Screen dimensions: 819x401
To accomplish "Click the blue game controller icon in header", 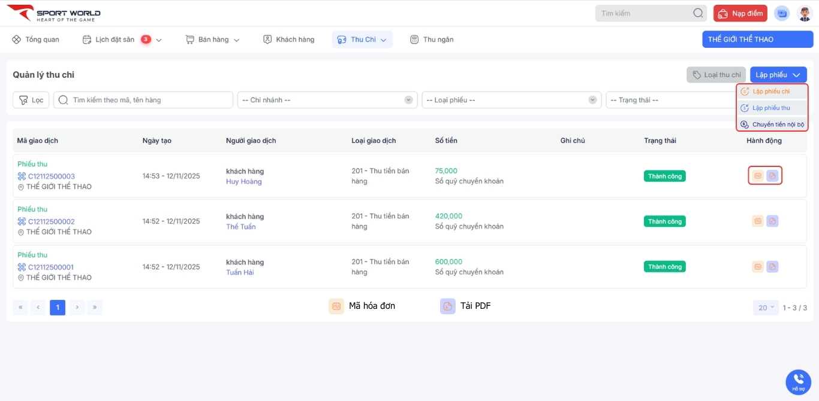I will click(x=782, y=13).
